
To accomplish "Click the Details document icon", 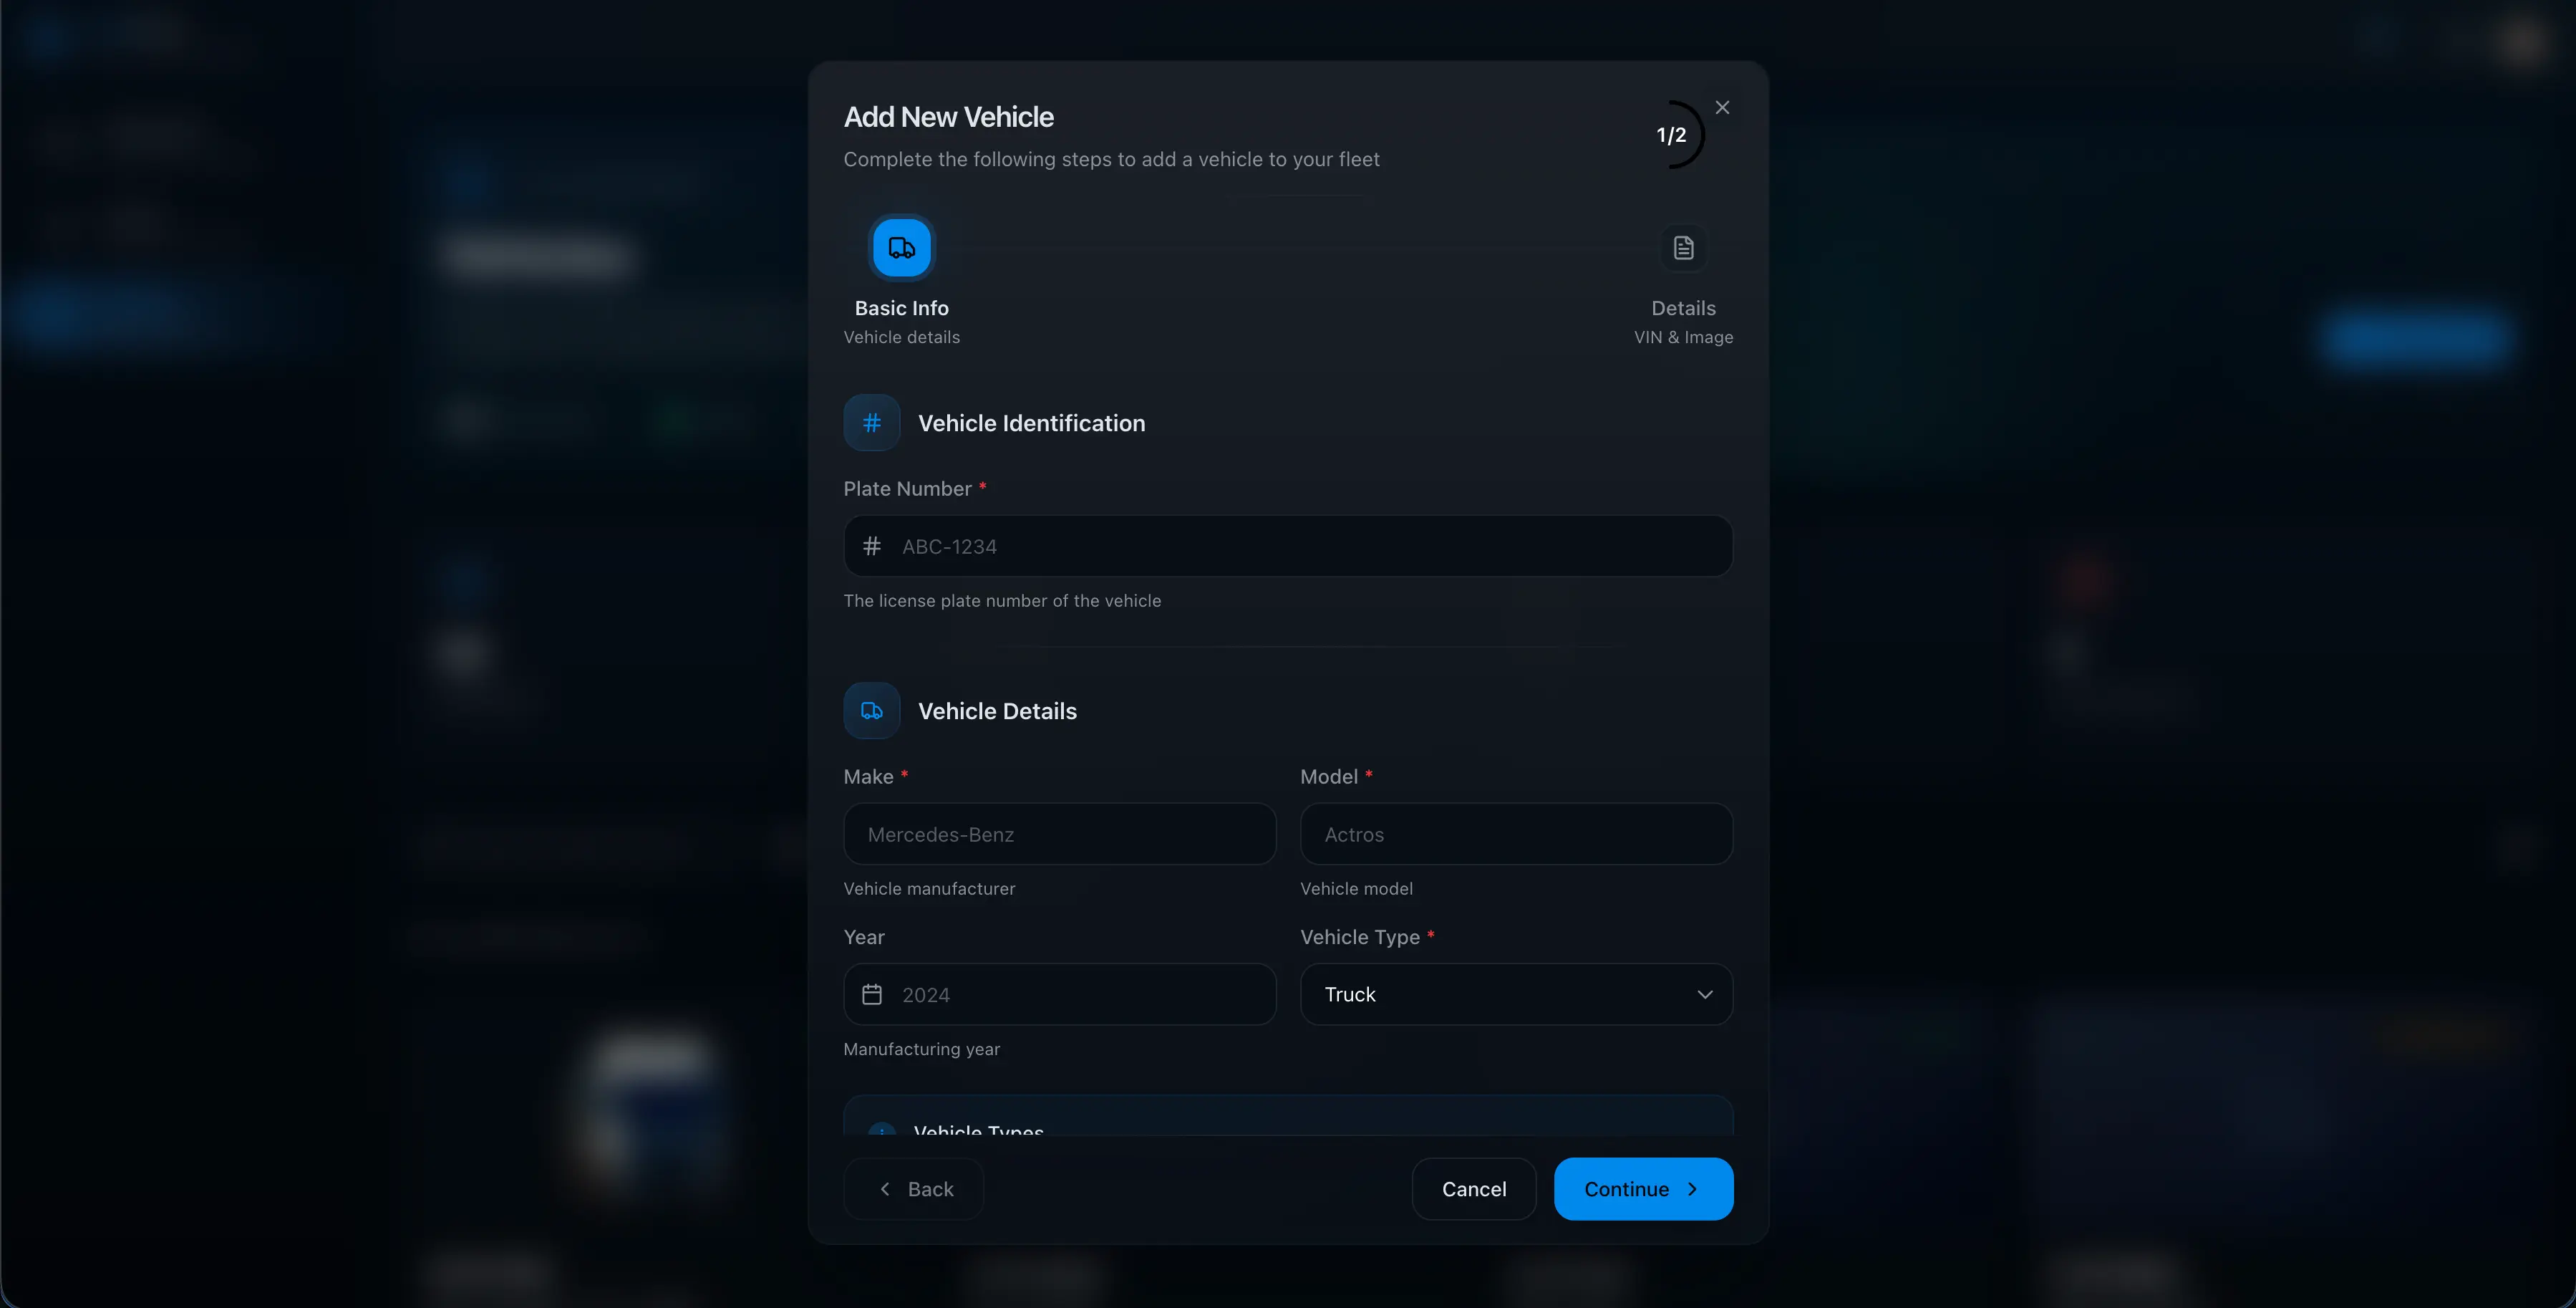I will (x=1682, y=248).
